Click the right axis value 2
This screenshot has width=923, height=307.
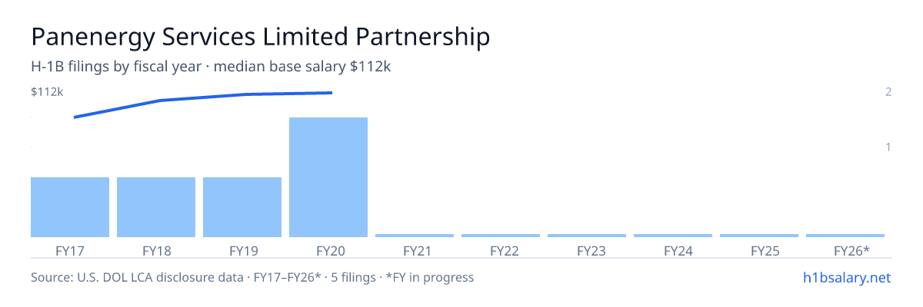coord(888,92)
